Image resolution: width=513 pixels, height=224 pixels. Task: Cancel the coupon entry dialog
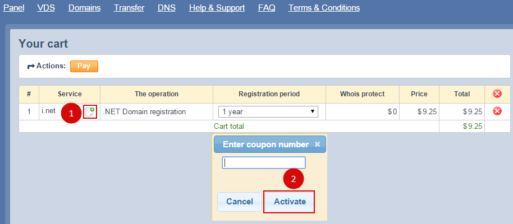pos(239,202)
